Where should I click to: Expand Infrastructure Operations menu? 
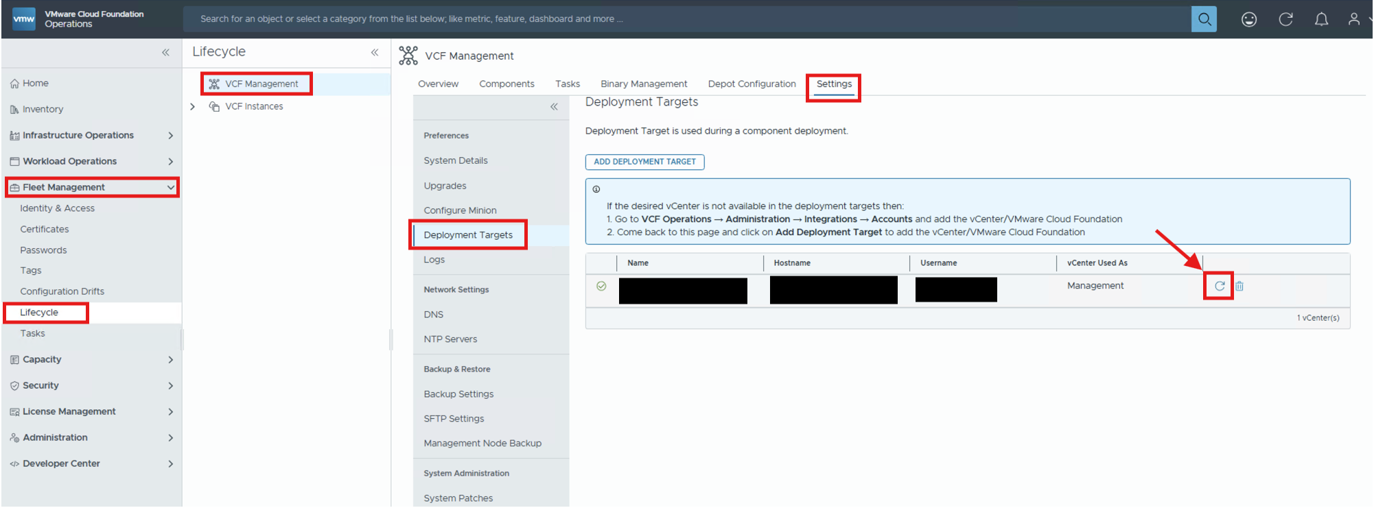click(x=171, y=135)
